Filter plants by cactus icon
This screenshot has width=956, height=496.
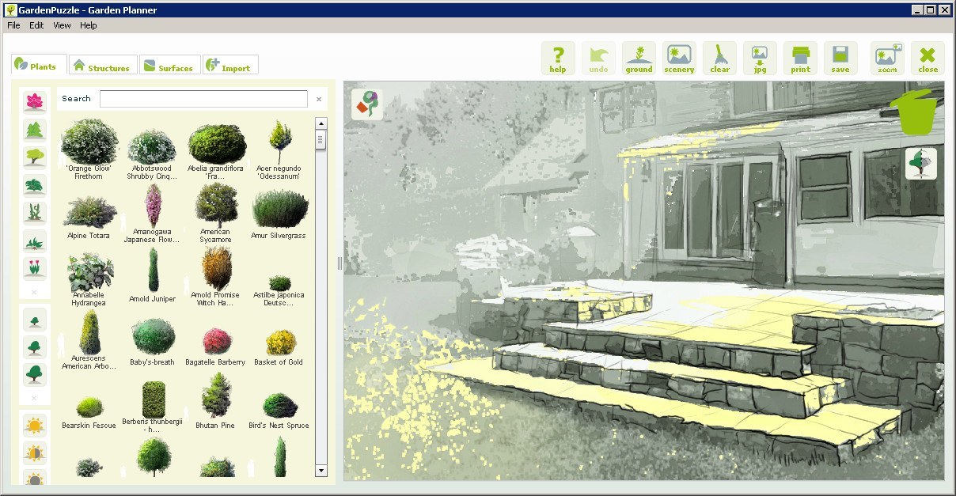tap(34, 212)
